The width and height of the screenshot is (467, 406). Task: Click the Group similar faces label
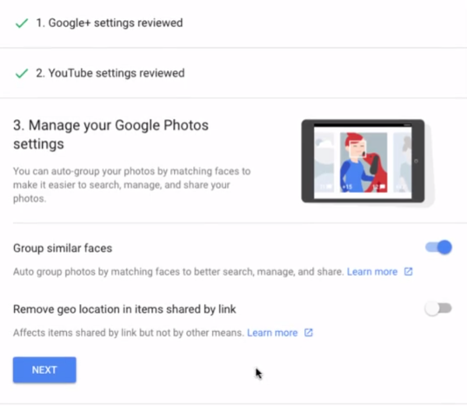(63, 248)
